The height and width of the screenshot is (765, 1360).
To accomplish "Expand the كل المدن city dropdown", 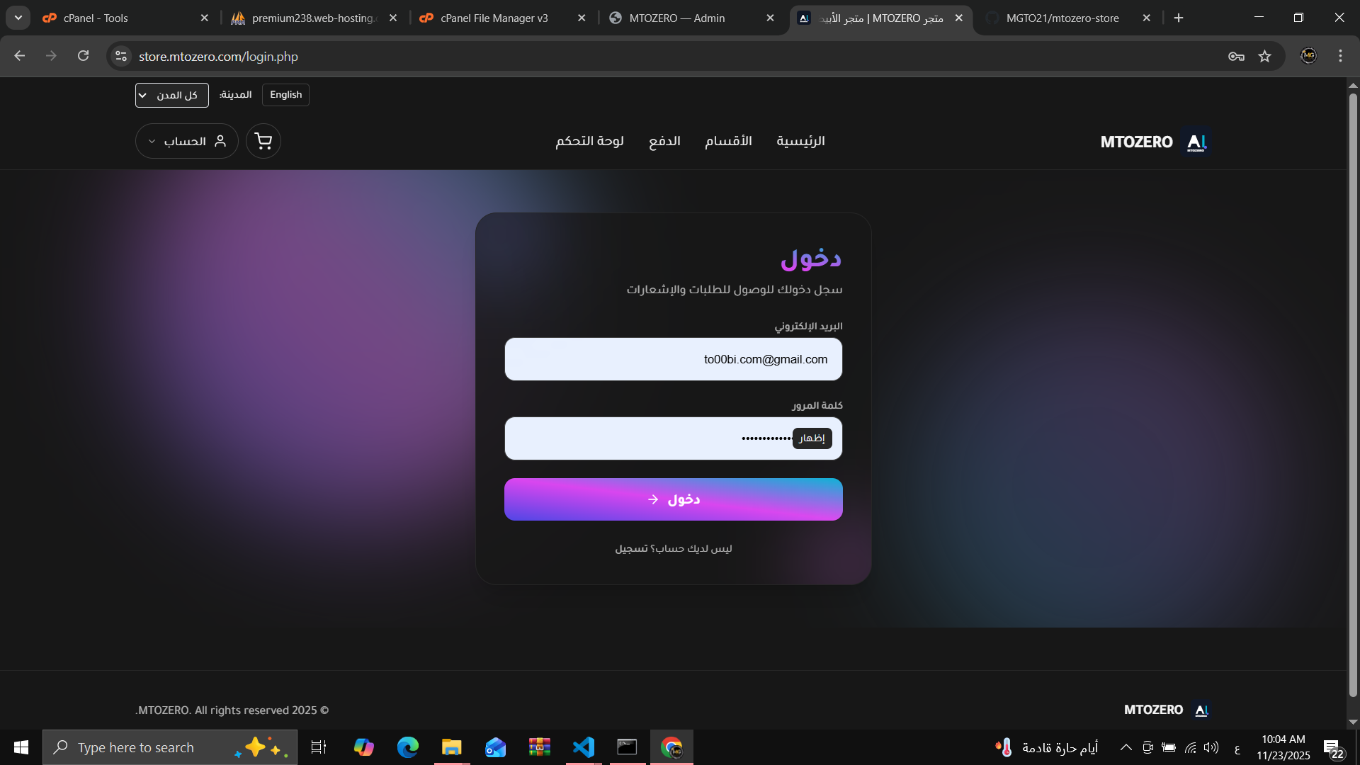I will click(x=171, y=95).
